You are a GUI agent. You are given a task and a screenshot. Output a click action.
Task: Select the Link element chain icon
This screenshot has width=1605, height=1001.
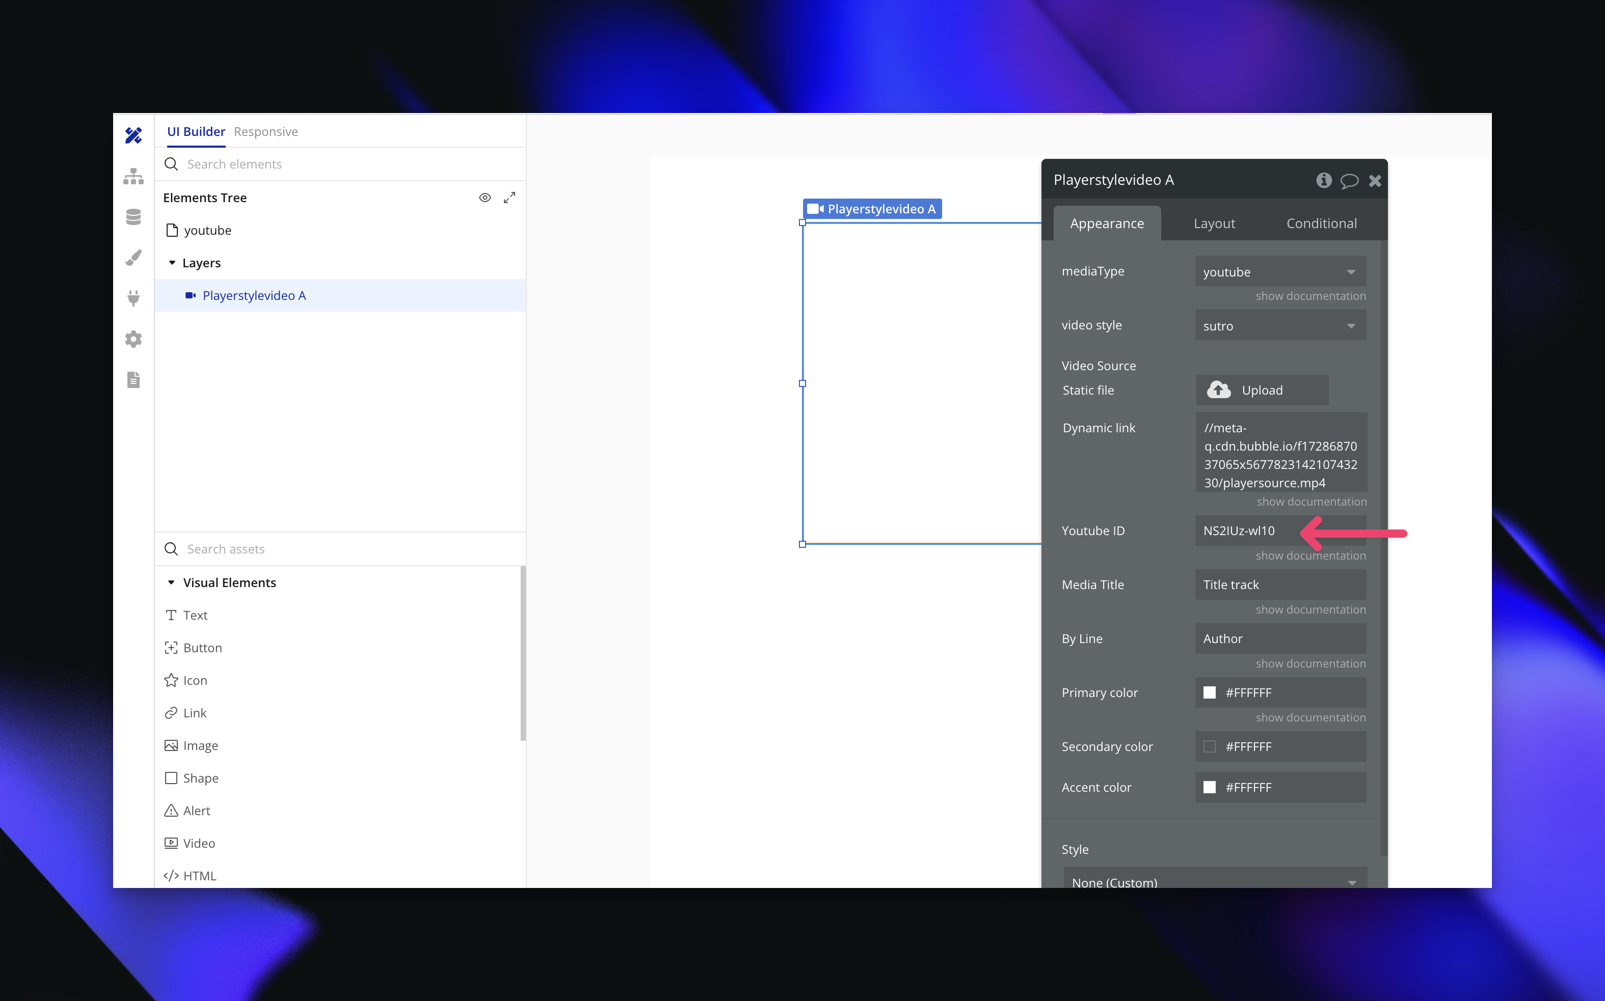click(171, 713)
